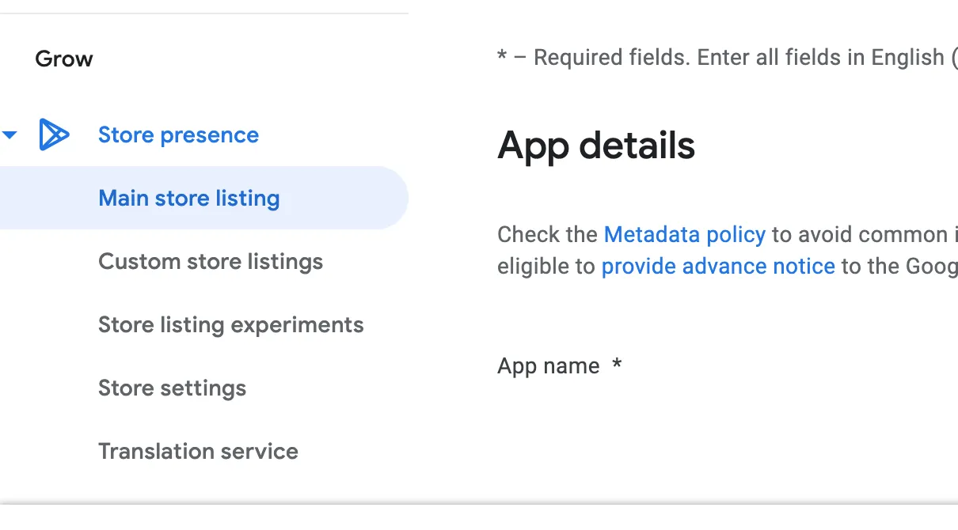Follow the provide advance notice link
Screen dimensions: 958x530
coord(718,267)
